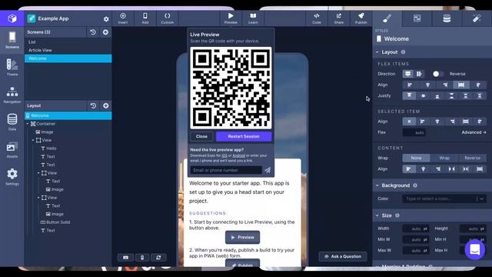Collapse the Layout styles section

coord(377,52)
